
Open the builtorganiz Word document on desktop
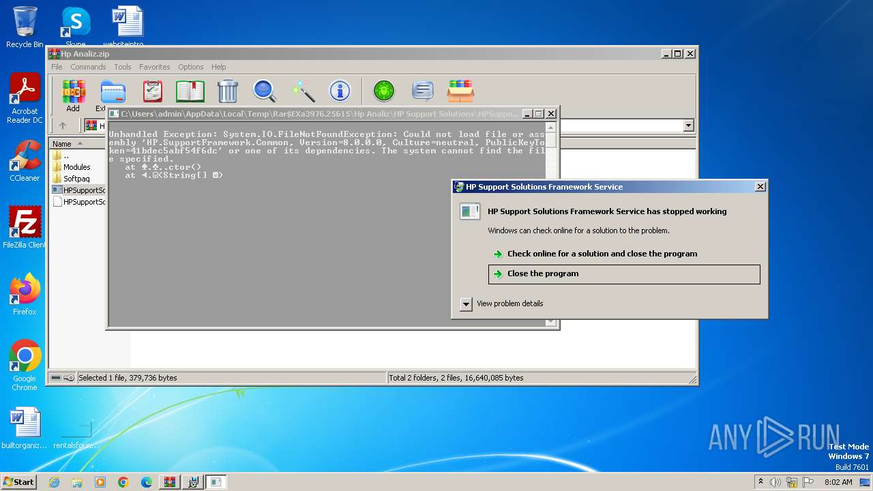point(25,428)
